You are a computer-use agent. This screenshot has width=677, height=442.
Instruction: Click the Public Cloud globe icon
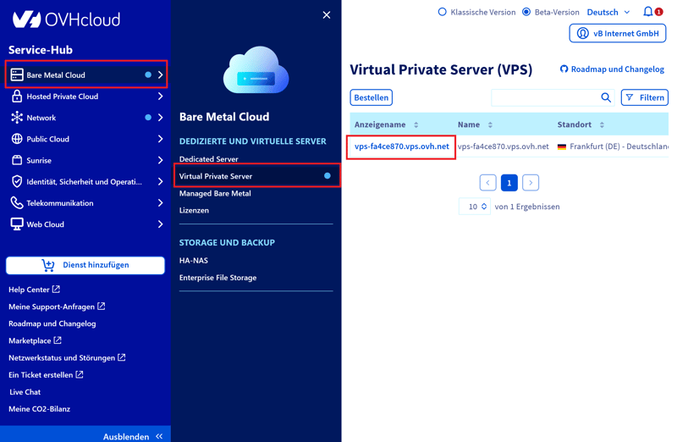coord(17,139)
